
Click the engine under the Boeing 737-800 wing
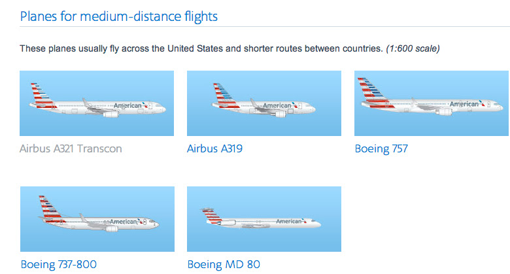coord(112,229)
